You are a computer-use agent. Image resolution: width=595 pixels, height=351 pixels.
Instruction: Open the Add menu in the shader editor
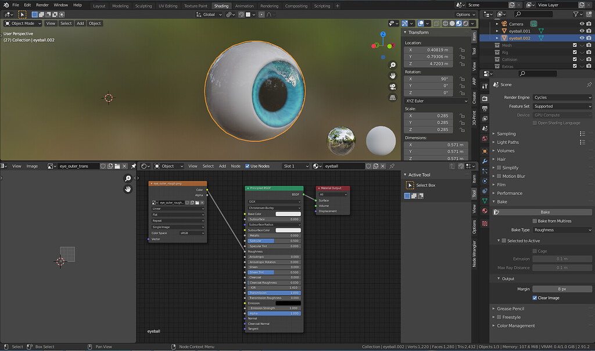coord(223,166)
